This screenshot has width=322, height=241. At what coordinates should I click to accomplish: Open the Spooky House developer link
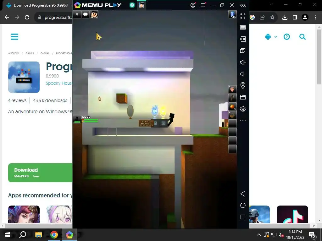(59, 83)
